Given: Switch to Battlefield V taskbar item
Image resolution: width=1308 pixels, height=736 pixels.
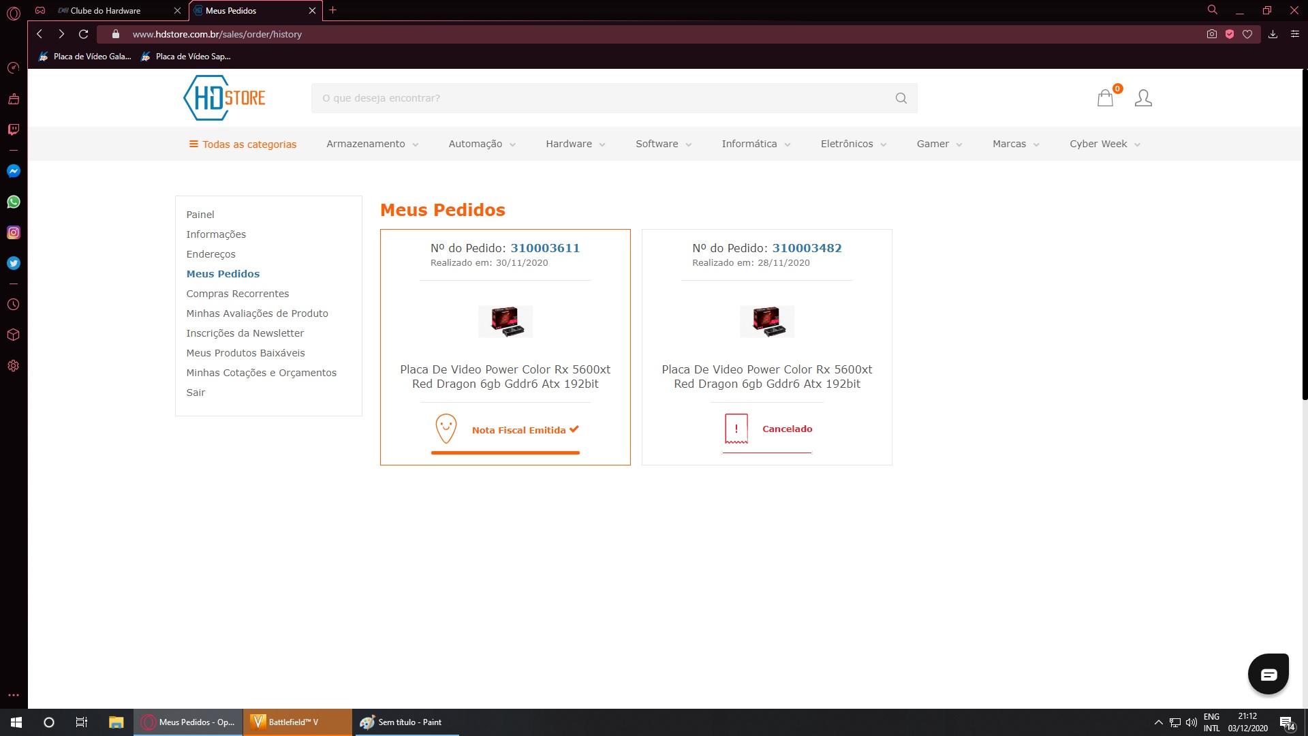Looking at the screenshot, I should click(298, 722).
